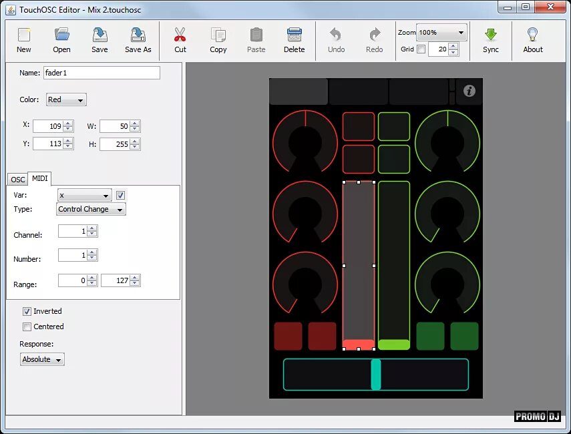Select the bottom red rotary knob

coord(305,283)
